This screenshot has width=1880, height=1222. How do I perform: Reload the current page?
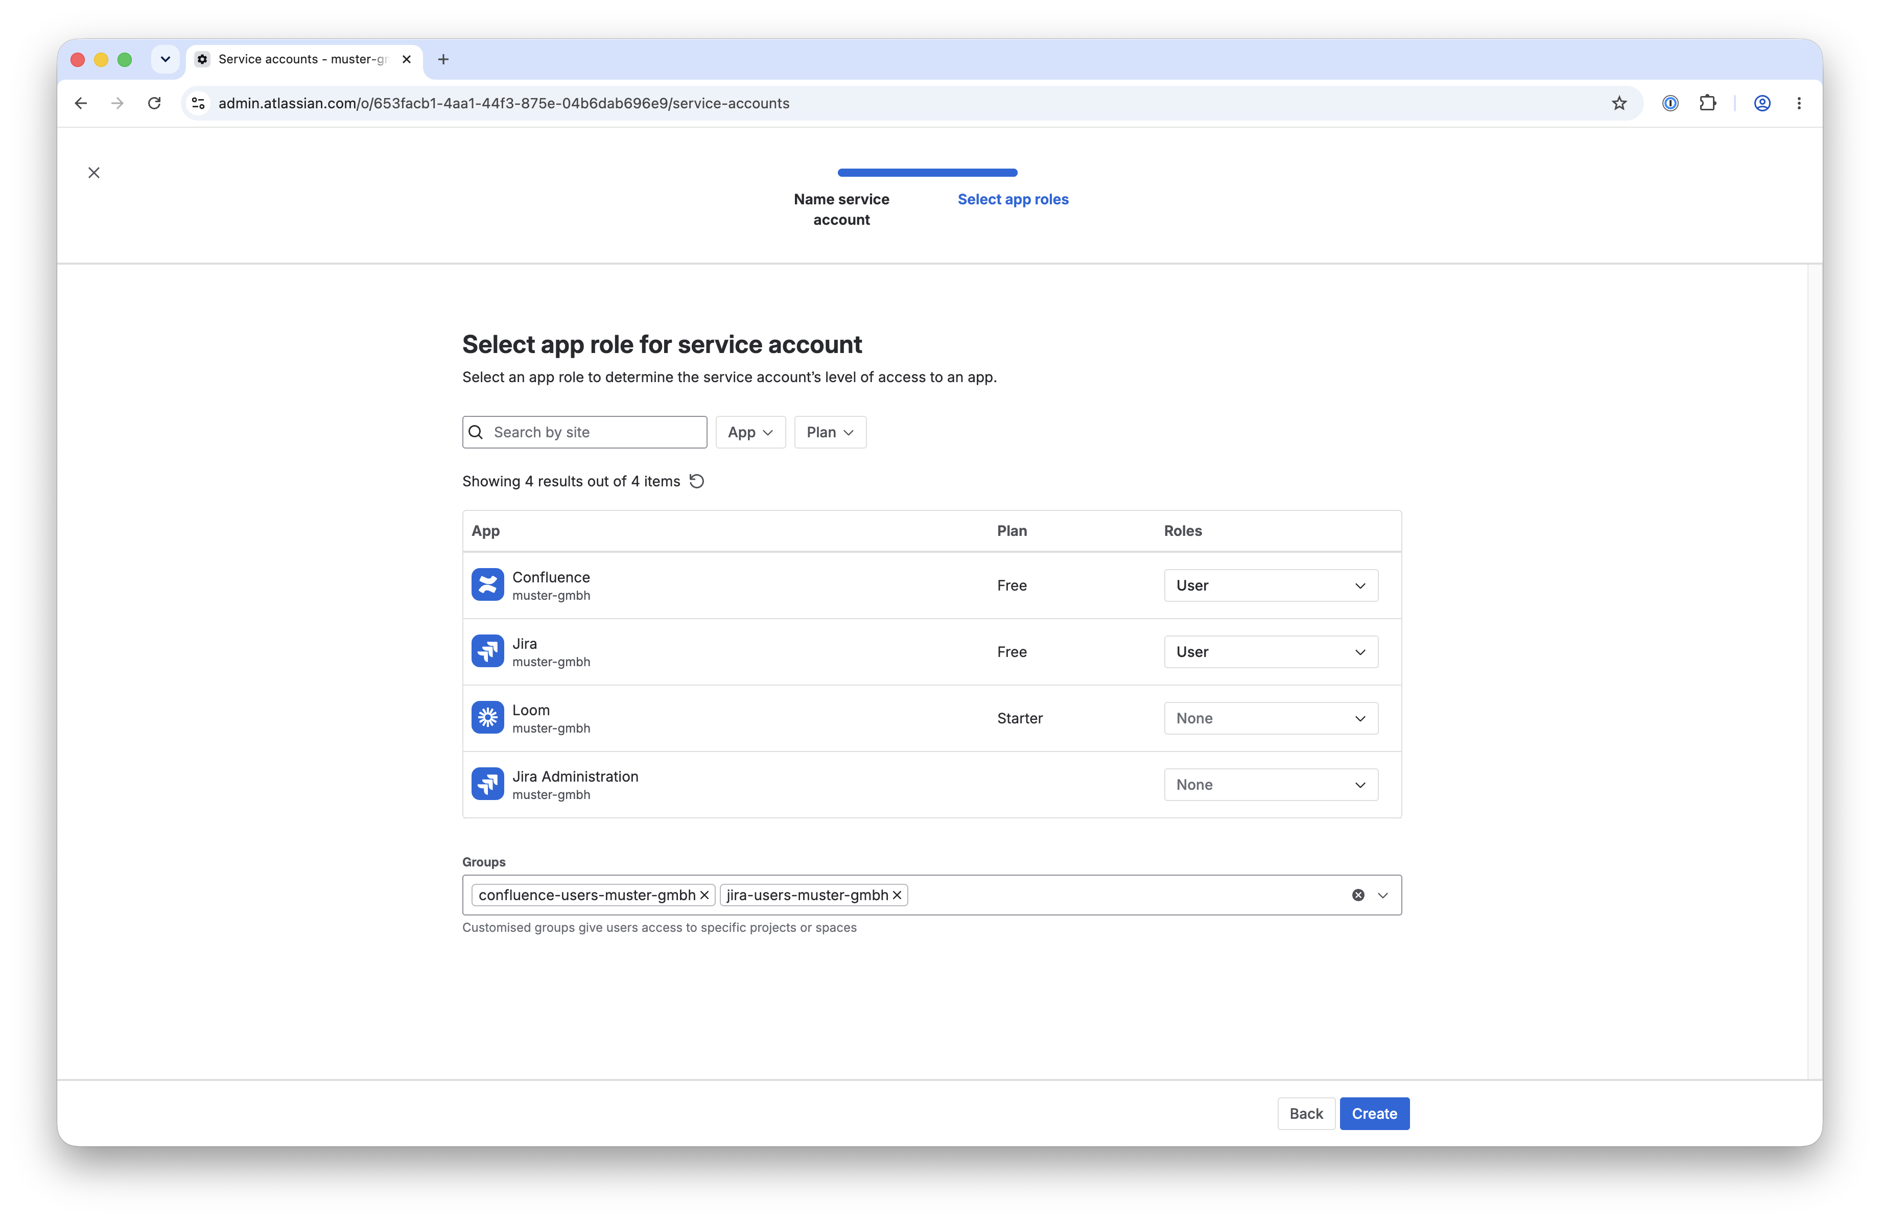(x=155, y=104)
